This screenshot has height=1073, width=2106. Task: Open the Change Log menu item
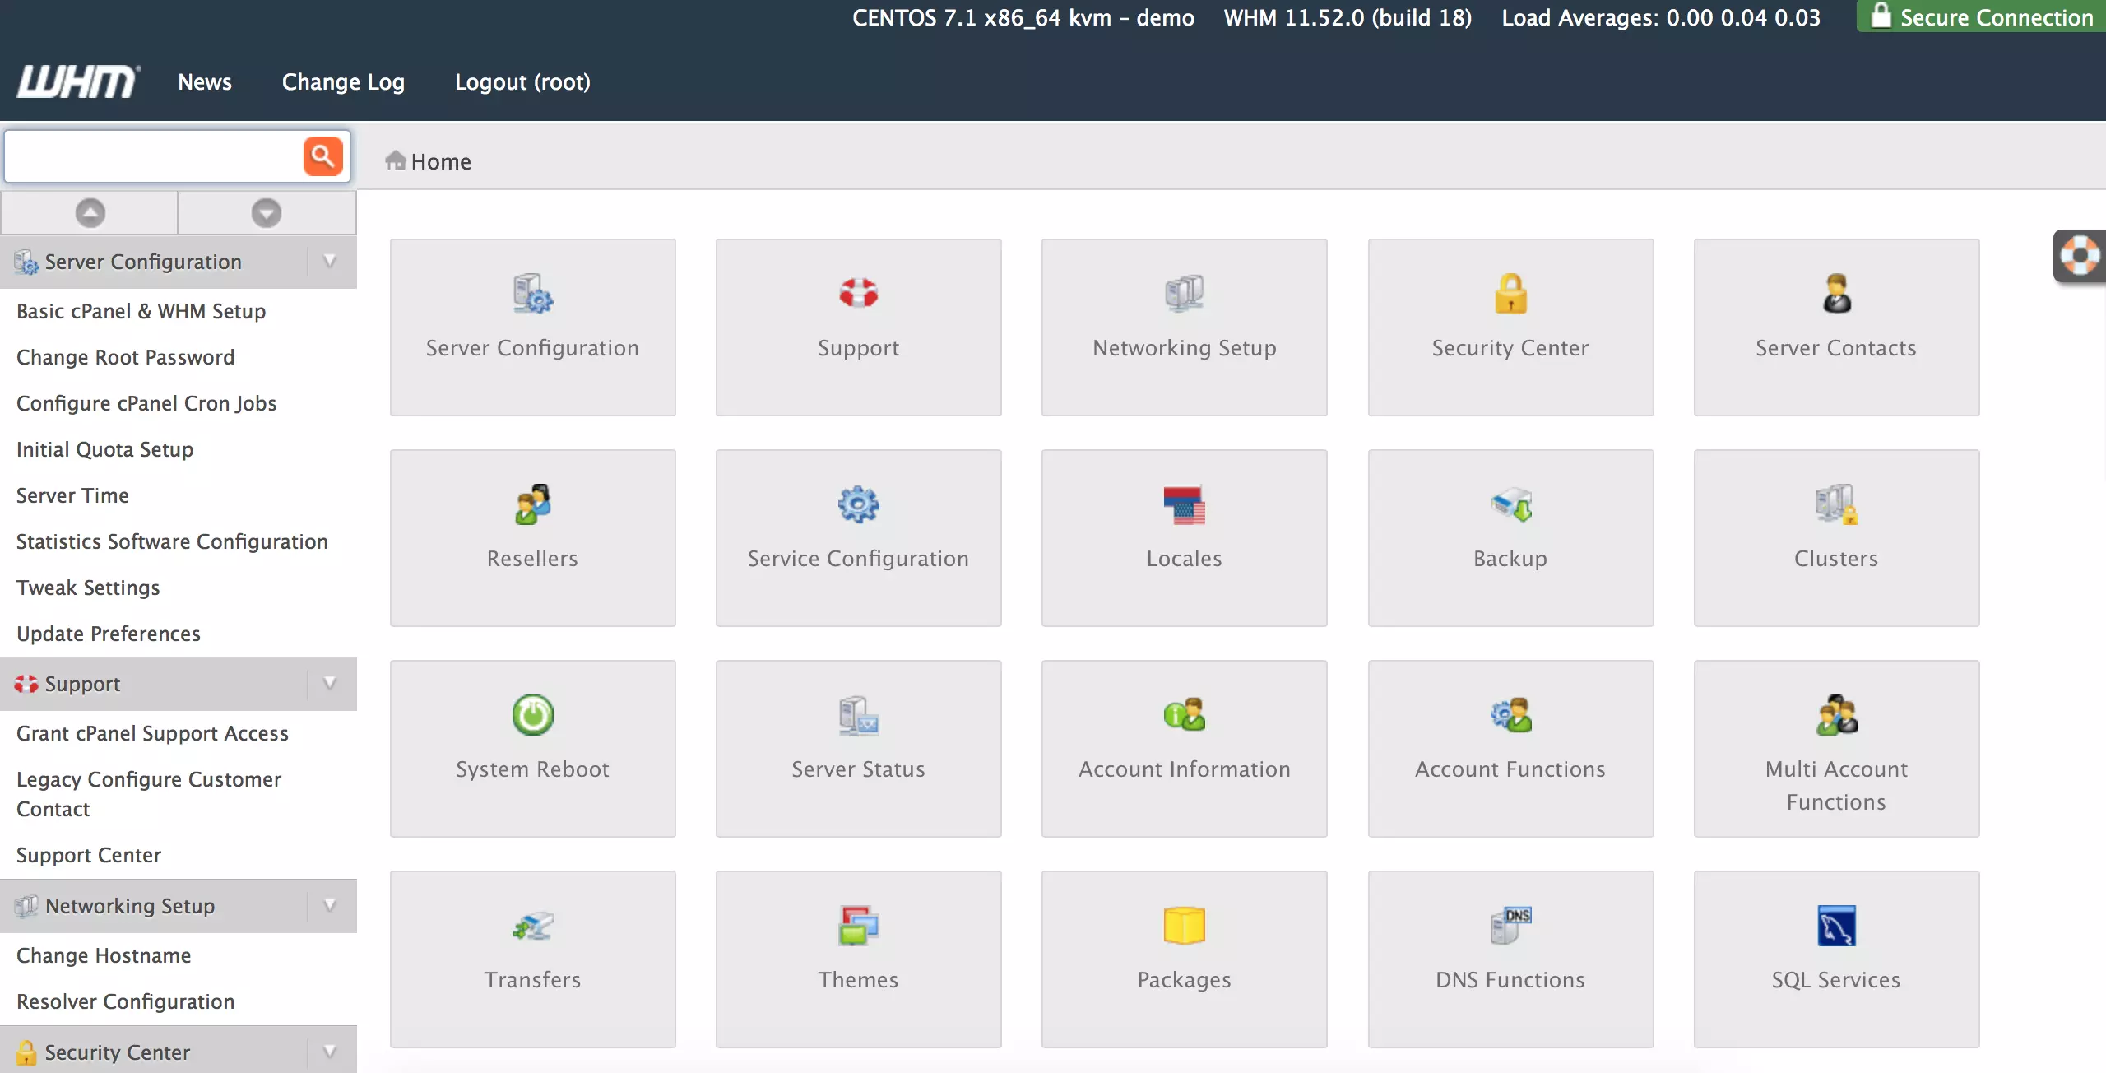(x=343, y=82)
